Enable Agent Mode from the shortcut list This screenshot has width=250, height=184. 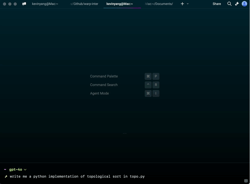point(99,93)
